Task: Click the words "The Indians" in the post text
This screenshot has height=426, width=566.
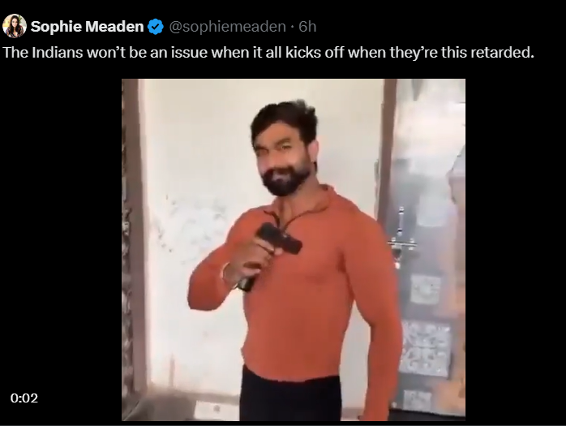Action: click(43, 53)
